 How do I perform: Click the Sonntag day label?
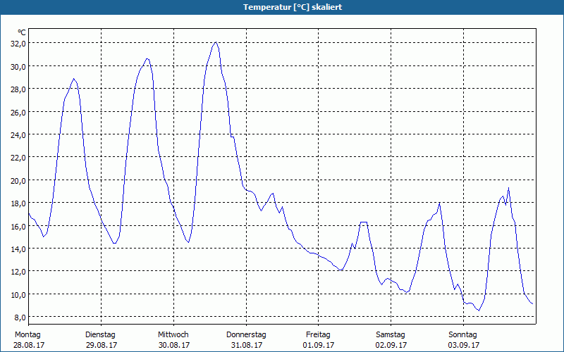pos(463,335)
